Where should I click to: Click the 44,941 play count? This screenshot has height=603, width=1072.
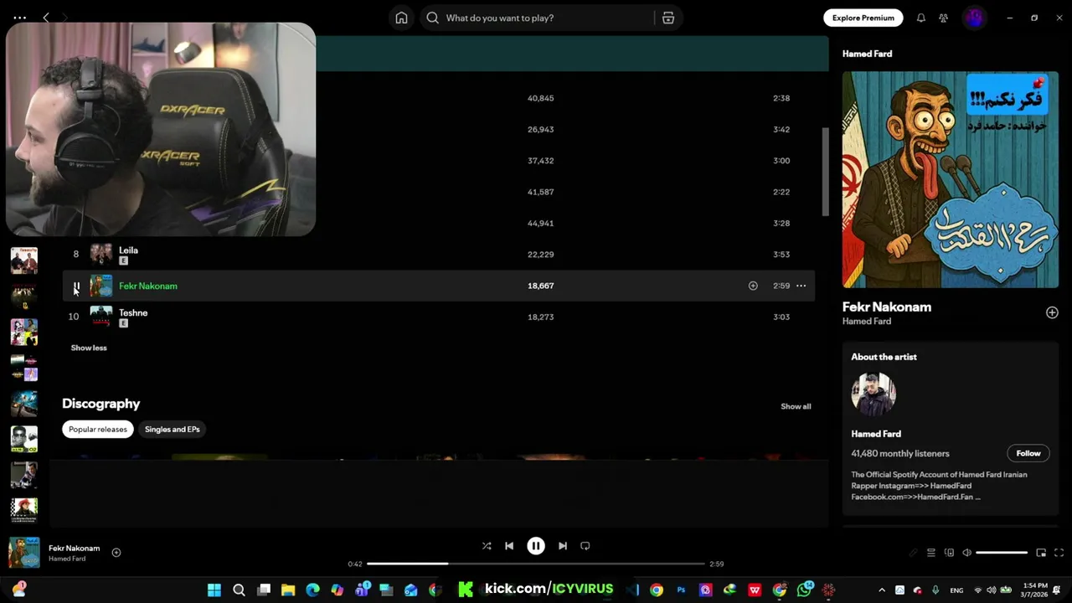click(541, 223)
